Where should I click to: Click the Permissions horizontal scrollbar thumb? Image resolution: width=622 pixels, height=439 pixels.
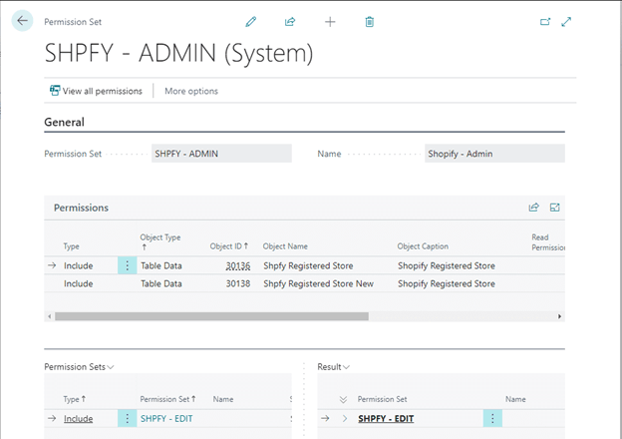coord(211,316)
